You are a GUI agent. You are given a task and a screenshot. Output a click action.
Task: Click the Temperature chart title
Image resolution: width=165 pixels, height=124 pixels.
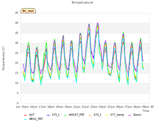pos(82,3)
